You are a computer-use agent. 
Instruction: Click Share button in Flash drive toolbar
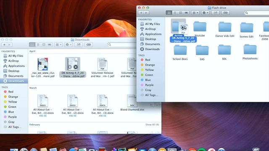215,13
